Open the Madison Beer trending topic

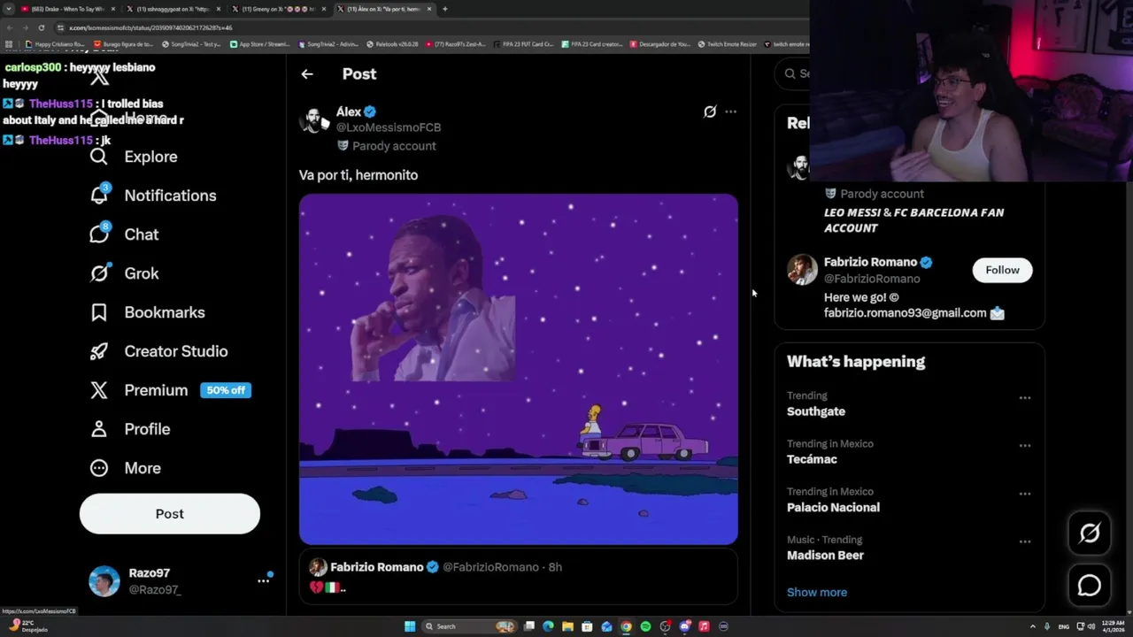click(x=825, y=556)
